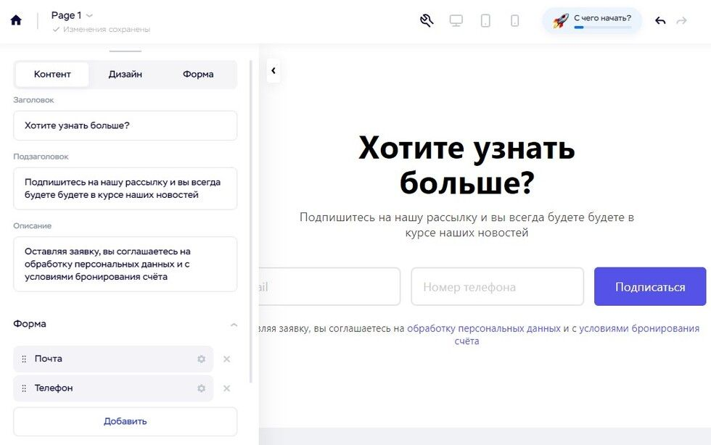711x445 pixels.
Task: Click the Форма section title
Action: [30, 324]
